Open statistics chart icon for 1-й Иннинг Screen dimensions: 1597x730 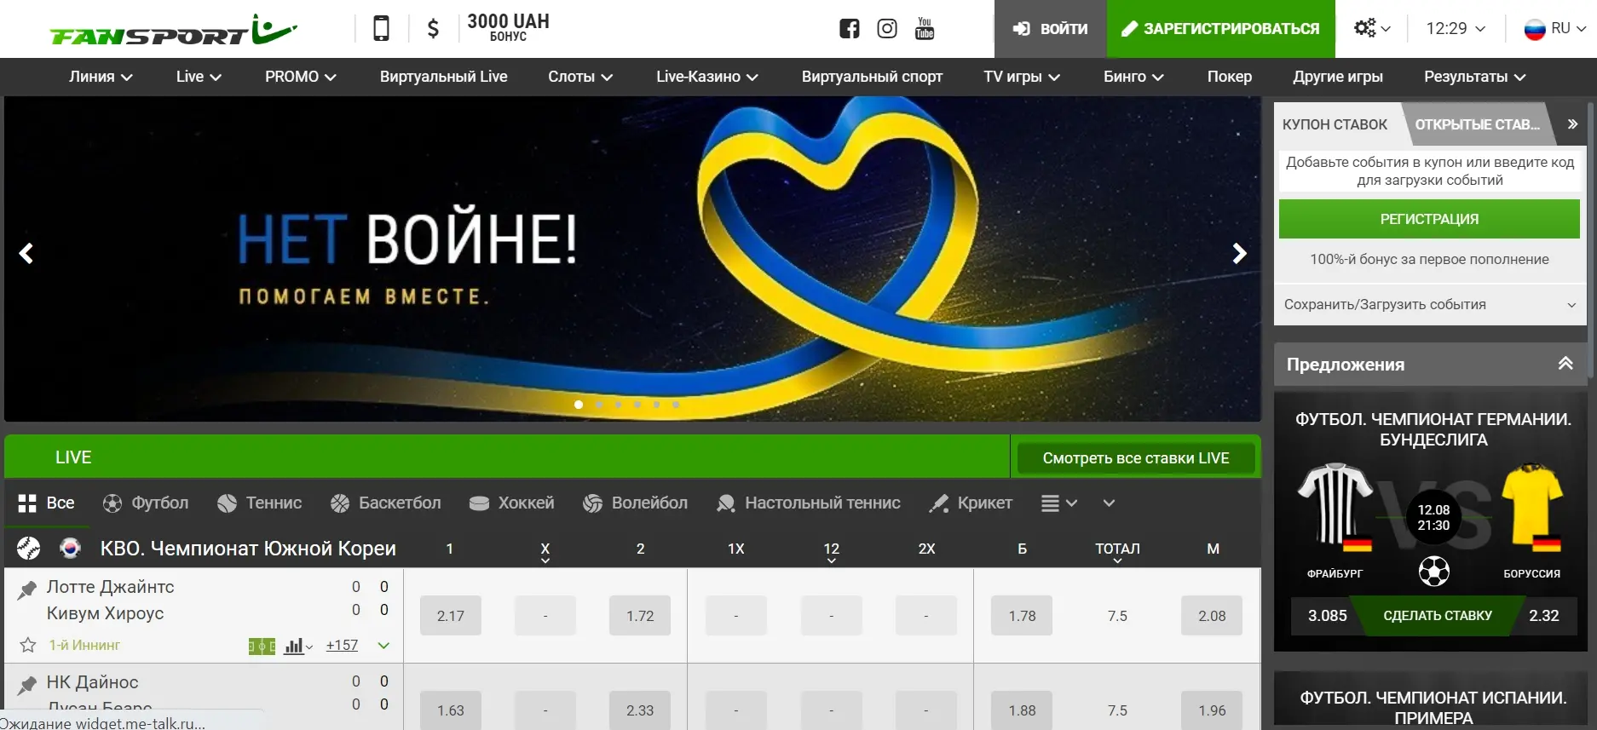pos(294,647)
